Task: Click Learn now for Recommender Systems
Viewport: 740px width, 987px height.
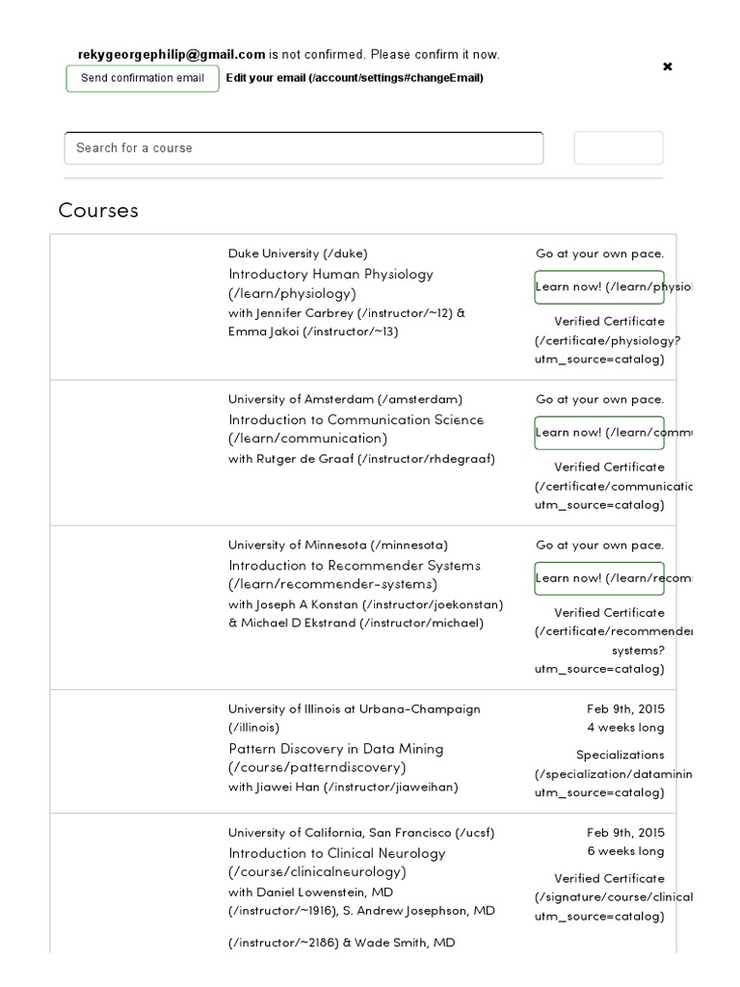Action: pos(599,578)
